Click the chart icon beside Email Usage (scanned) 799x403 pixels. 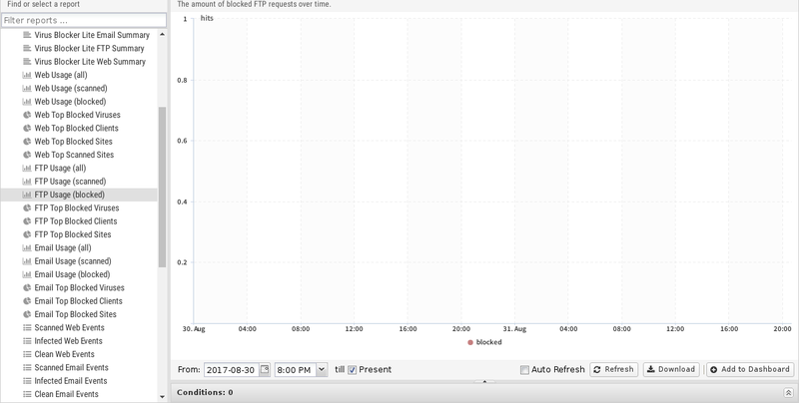(27, 261)
